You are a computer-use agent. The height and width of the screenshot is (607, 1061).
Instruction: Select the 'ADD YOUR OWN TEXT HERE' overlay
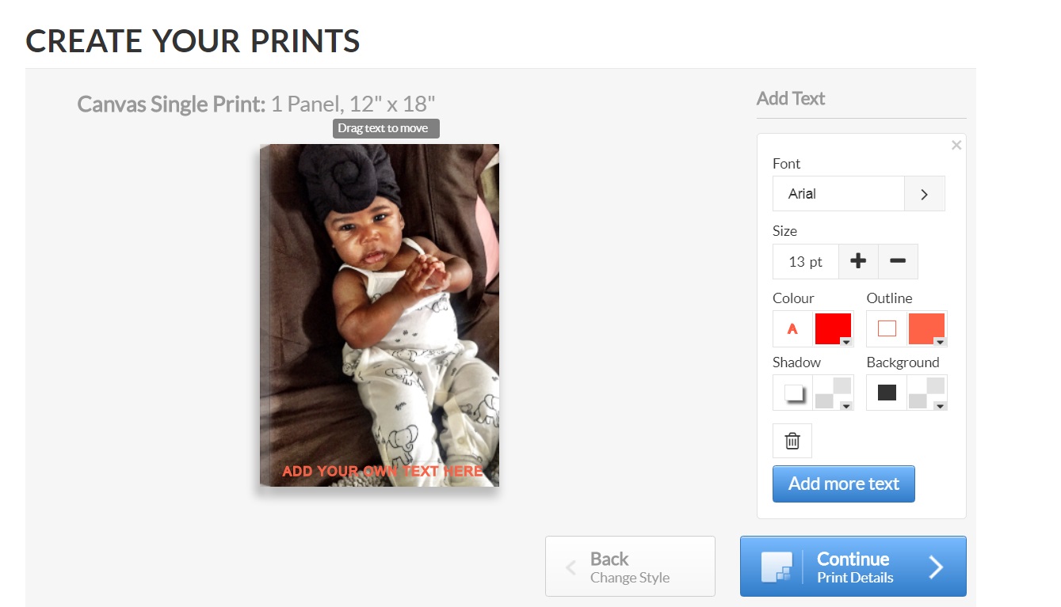click(x=383, y=471)
